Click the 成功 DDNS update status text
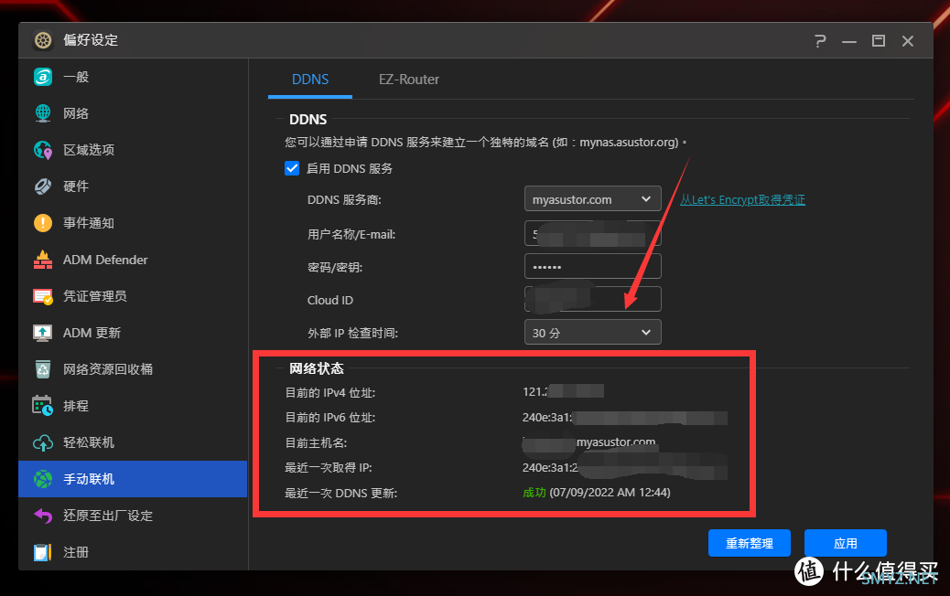This screenshot has height=596, width=950. (x=534, y=493)
